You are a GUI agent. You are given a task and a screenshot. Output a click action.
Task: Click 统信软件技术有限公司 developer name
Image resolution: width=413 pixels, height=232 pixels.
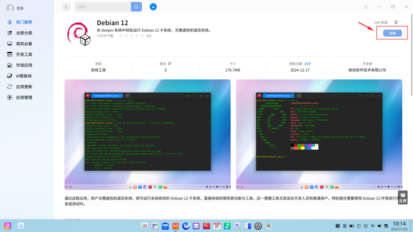click(x=367, y=70)
